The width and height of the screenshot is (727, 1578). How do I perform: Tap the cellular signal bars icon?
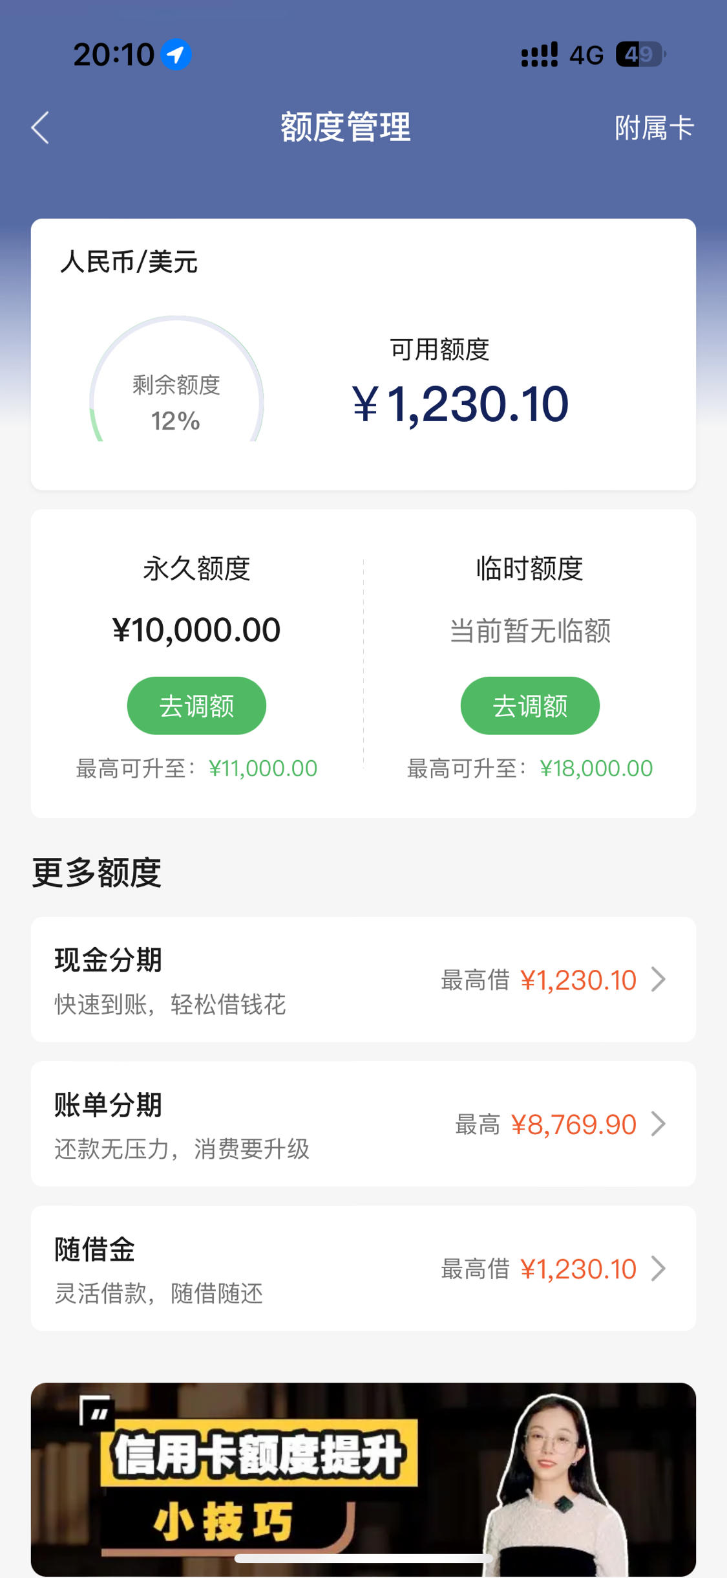tap(540, 55)
